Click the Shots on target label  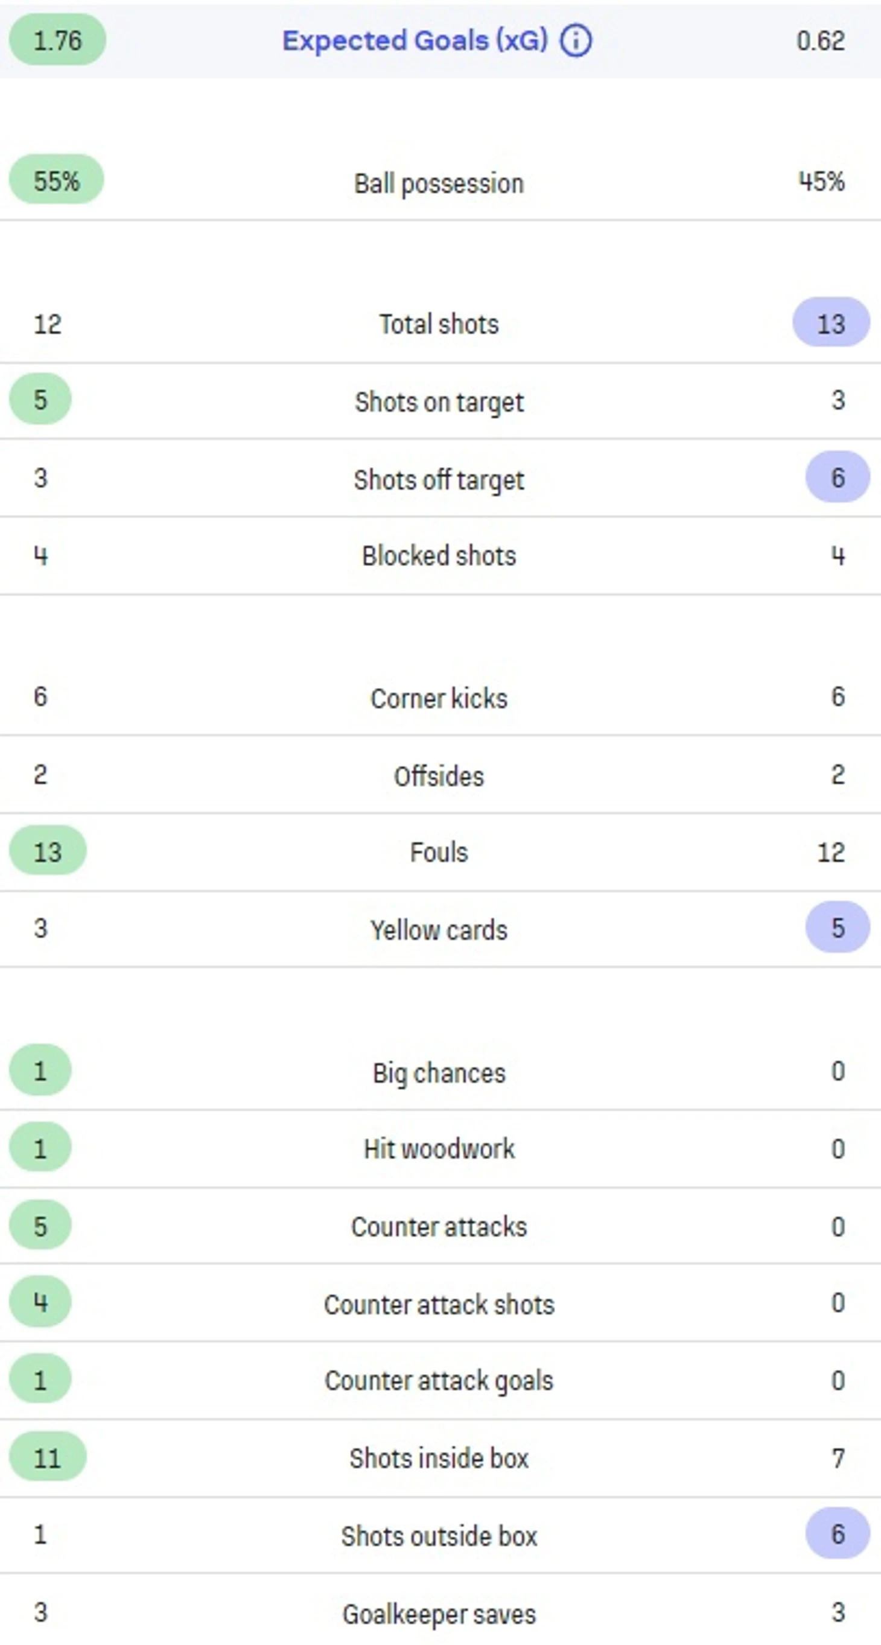point(439,402)
